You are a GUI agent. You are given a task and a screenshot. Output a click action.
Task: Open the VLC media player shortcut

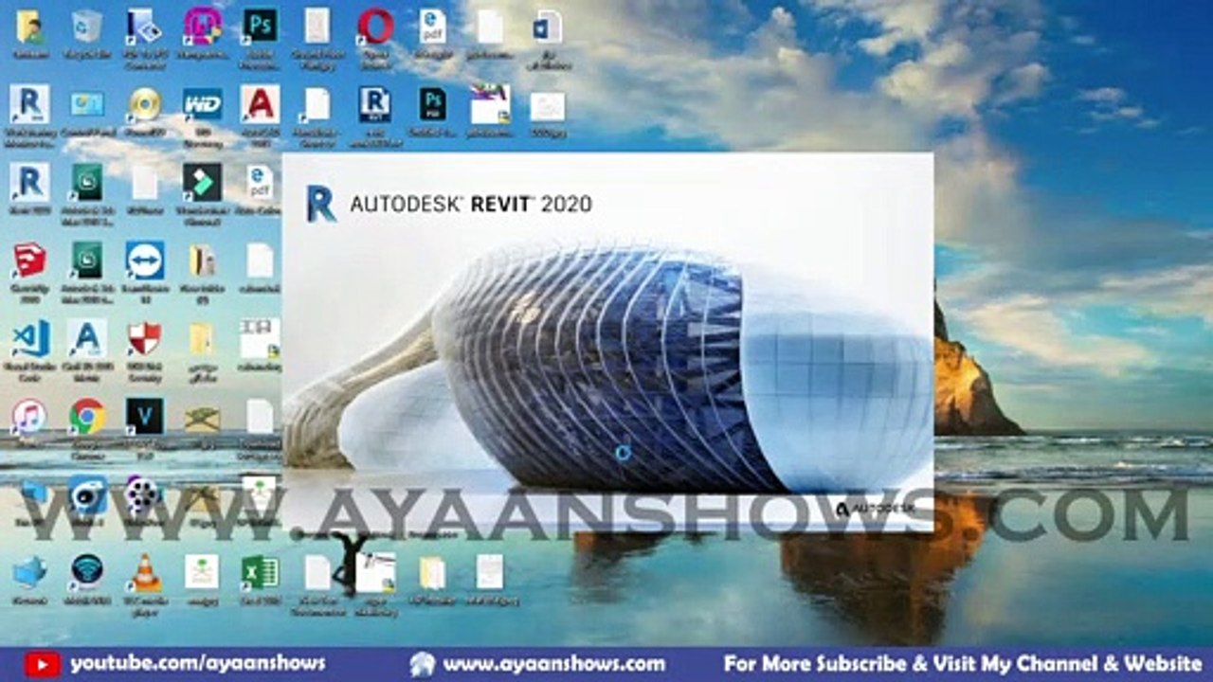(145, 572)
